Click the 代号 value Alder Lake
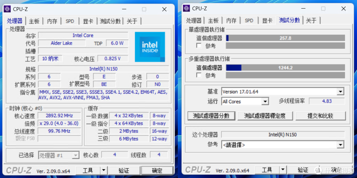Viewport: 357px width, 178px height. pos(62,43)
